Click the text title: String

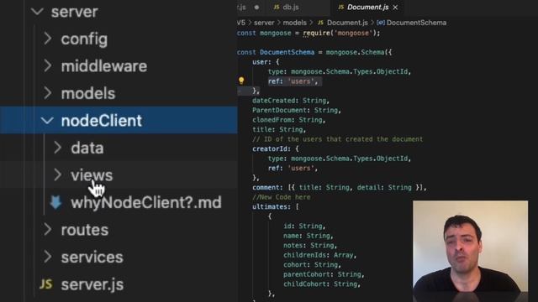click(279, 129)
